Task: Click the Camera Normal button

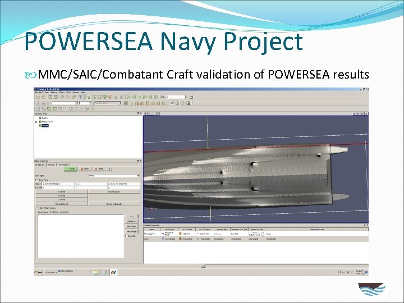Action: (62, 204)
